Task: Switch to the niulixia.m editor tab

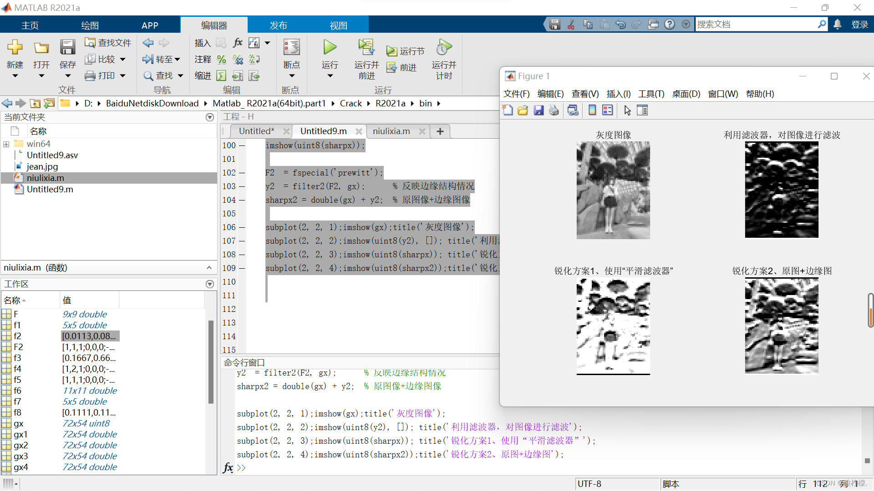Action: (x=391, y=131)
